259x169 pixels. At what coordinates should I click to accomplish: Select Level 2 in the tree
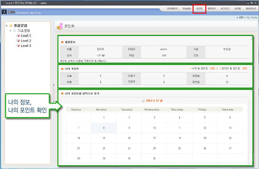26,41
